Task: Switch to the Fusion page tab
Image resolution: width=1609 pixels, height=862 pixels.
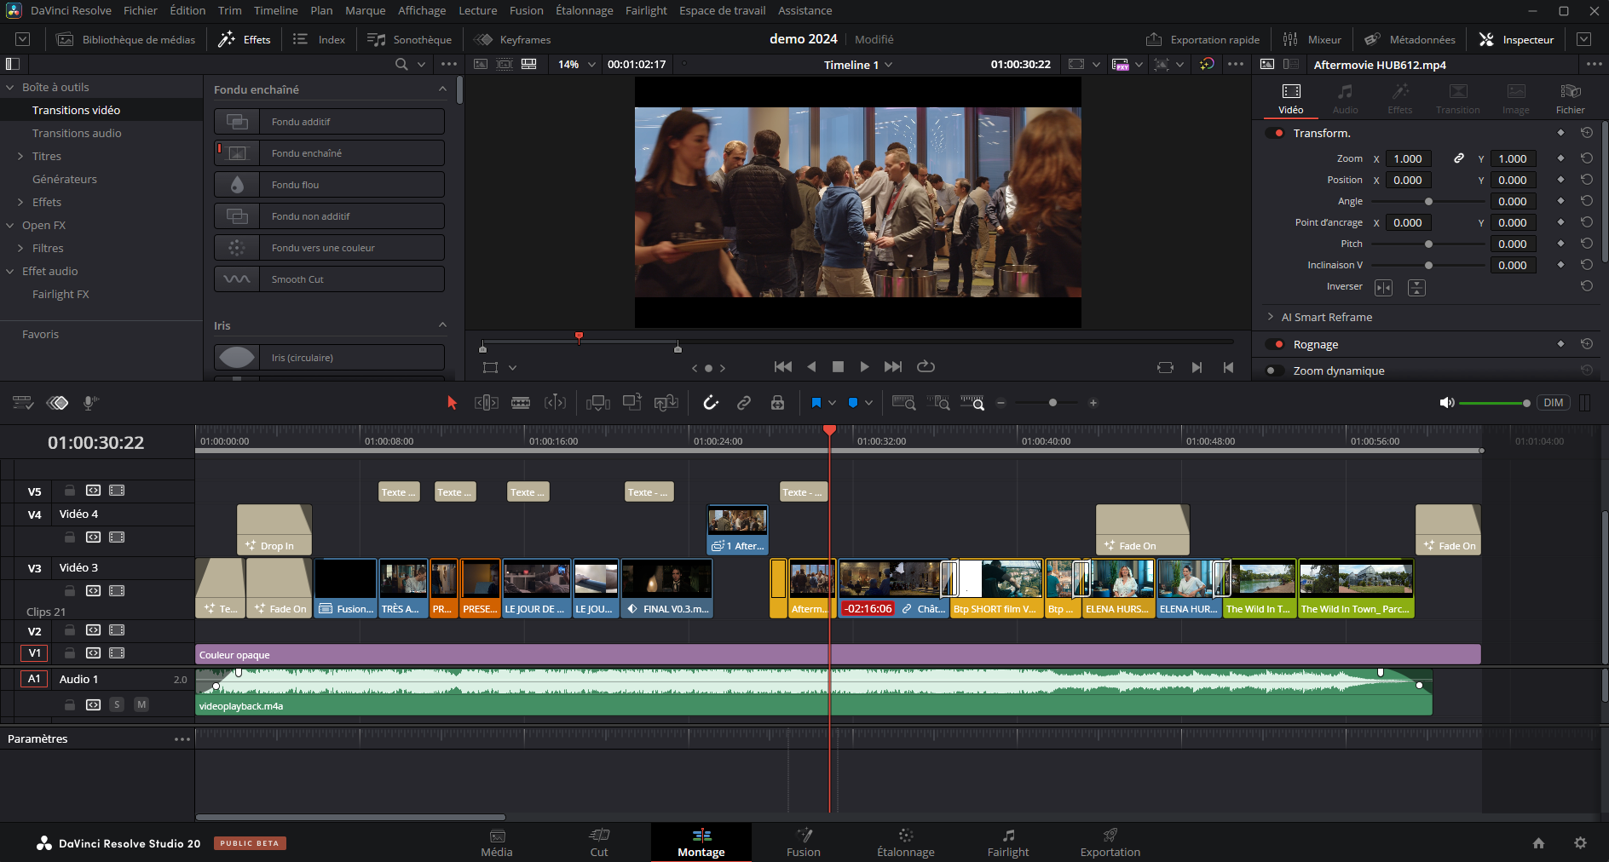Action: coord(803,842)
